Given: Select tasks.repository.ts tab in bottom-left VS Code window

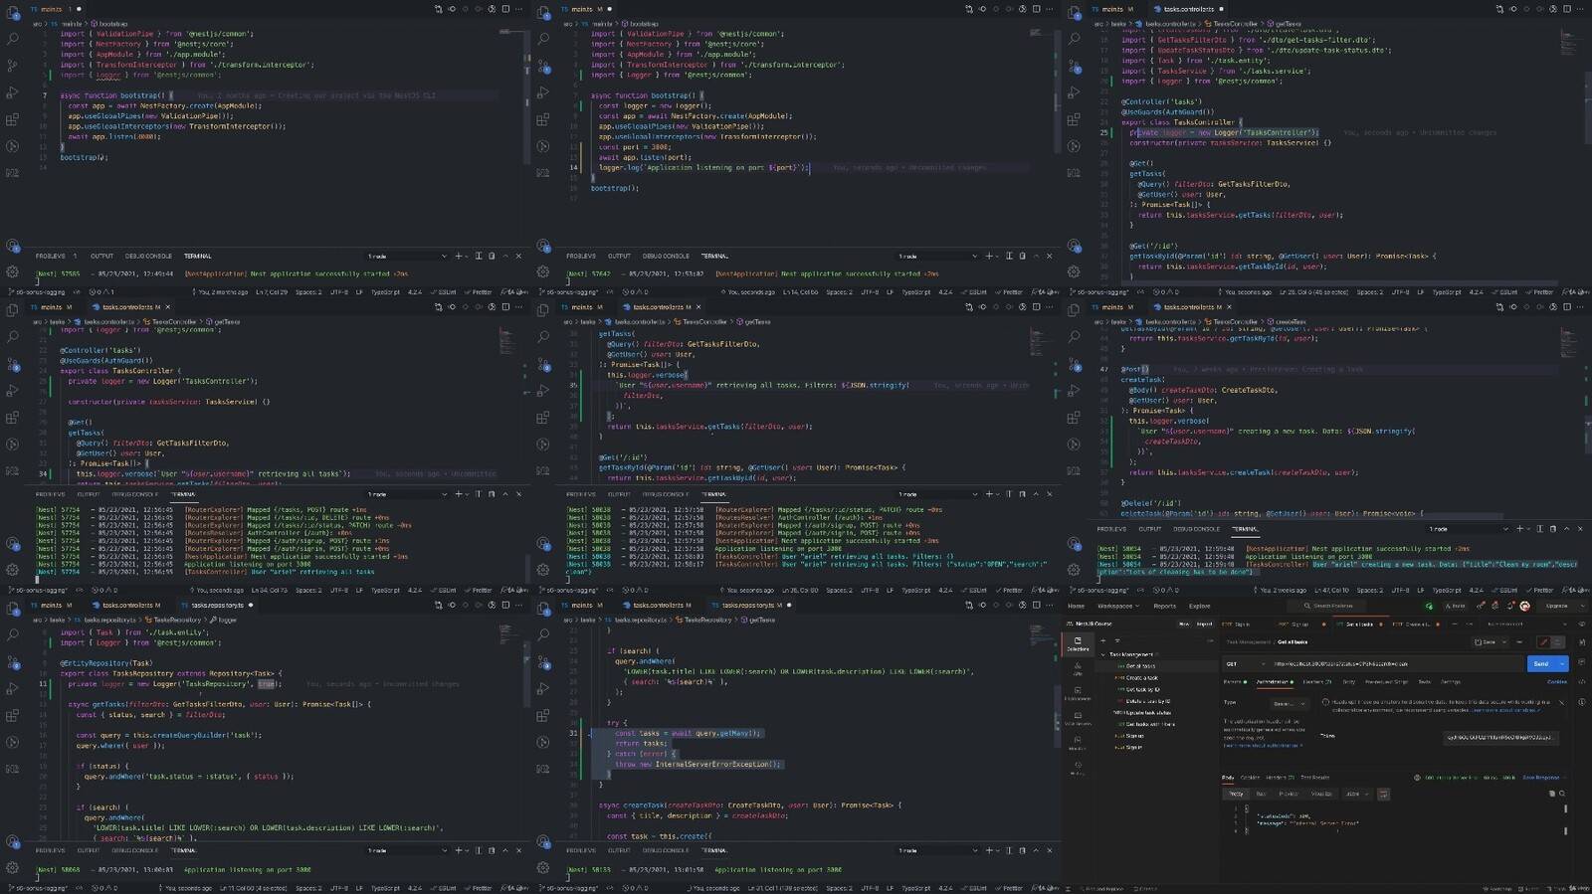Looking at the screenshot, I should [218, 605].
